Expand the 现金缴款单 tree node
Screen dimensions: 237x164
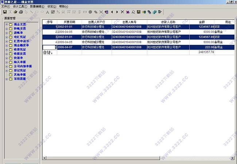point(7,45)
